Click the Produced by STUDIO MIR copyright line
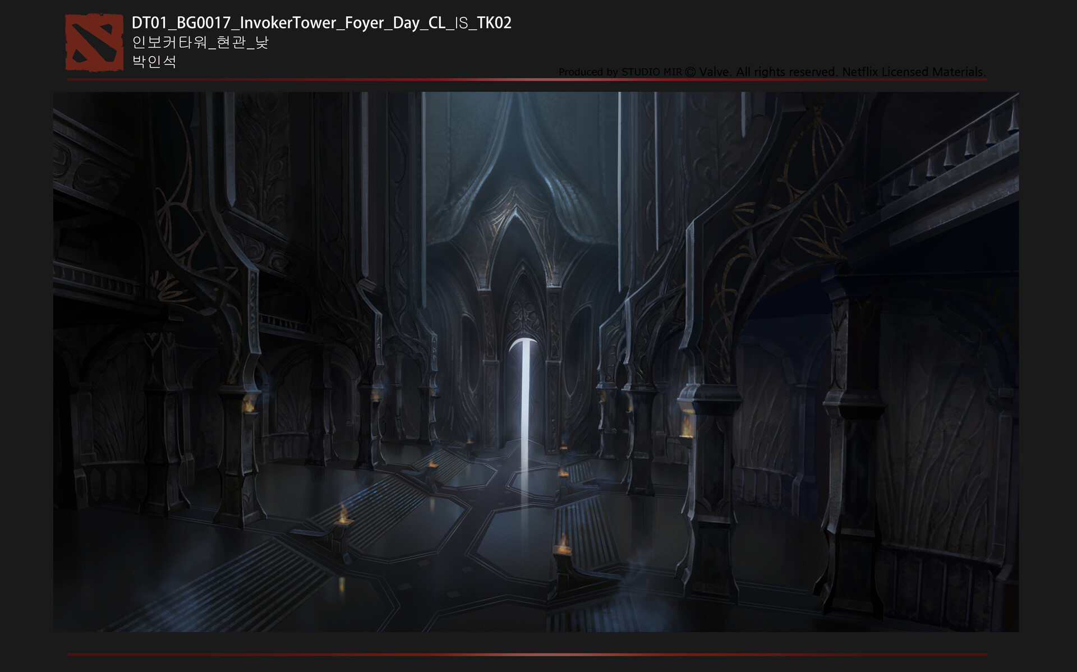The height and width of the screenshot is (672, 1077). pos(772,72)
